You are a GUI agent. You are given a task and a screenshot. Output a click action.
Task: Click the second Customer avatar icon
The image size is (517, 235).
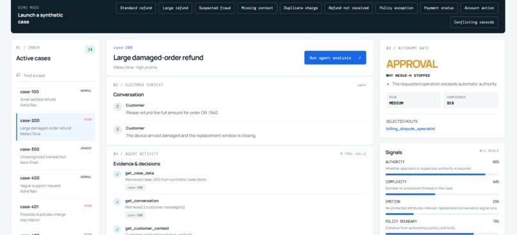point(118,129)
